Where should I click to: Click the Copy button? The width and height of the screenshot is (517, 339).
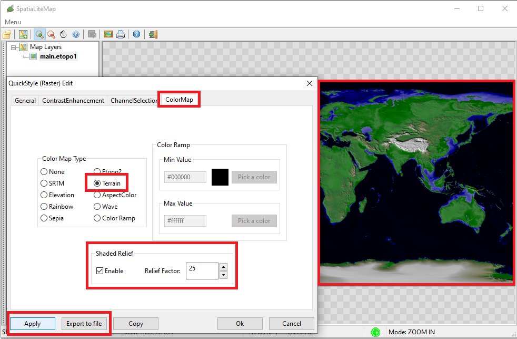click(x=136, y=324)
